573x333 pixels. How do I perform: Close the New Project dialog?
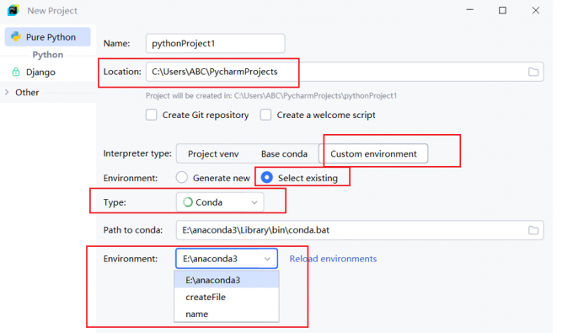coord(535,10)
